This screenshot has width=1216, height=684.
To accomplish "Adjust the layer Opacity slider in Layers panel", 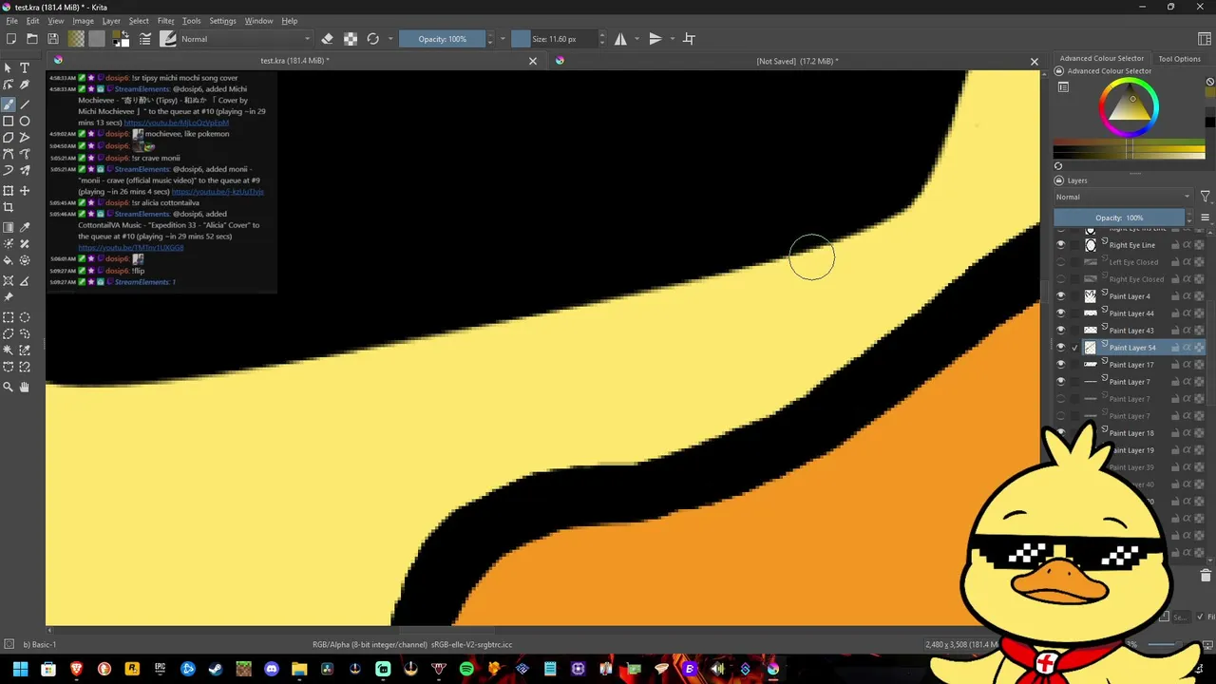I will [1119, 218].
